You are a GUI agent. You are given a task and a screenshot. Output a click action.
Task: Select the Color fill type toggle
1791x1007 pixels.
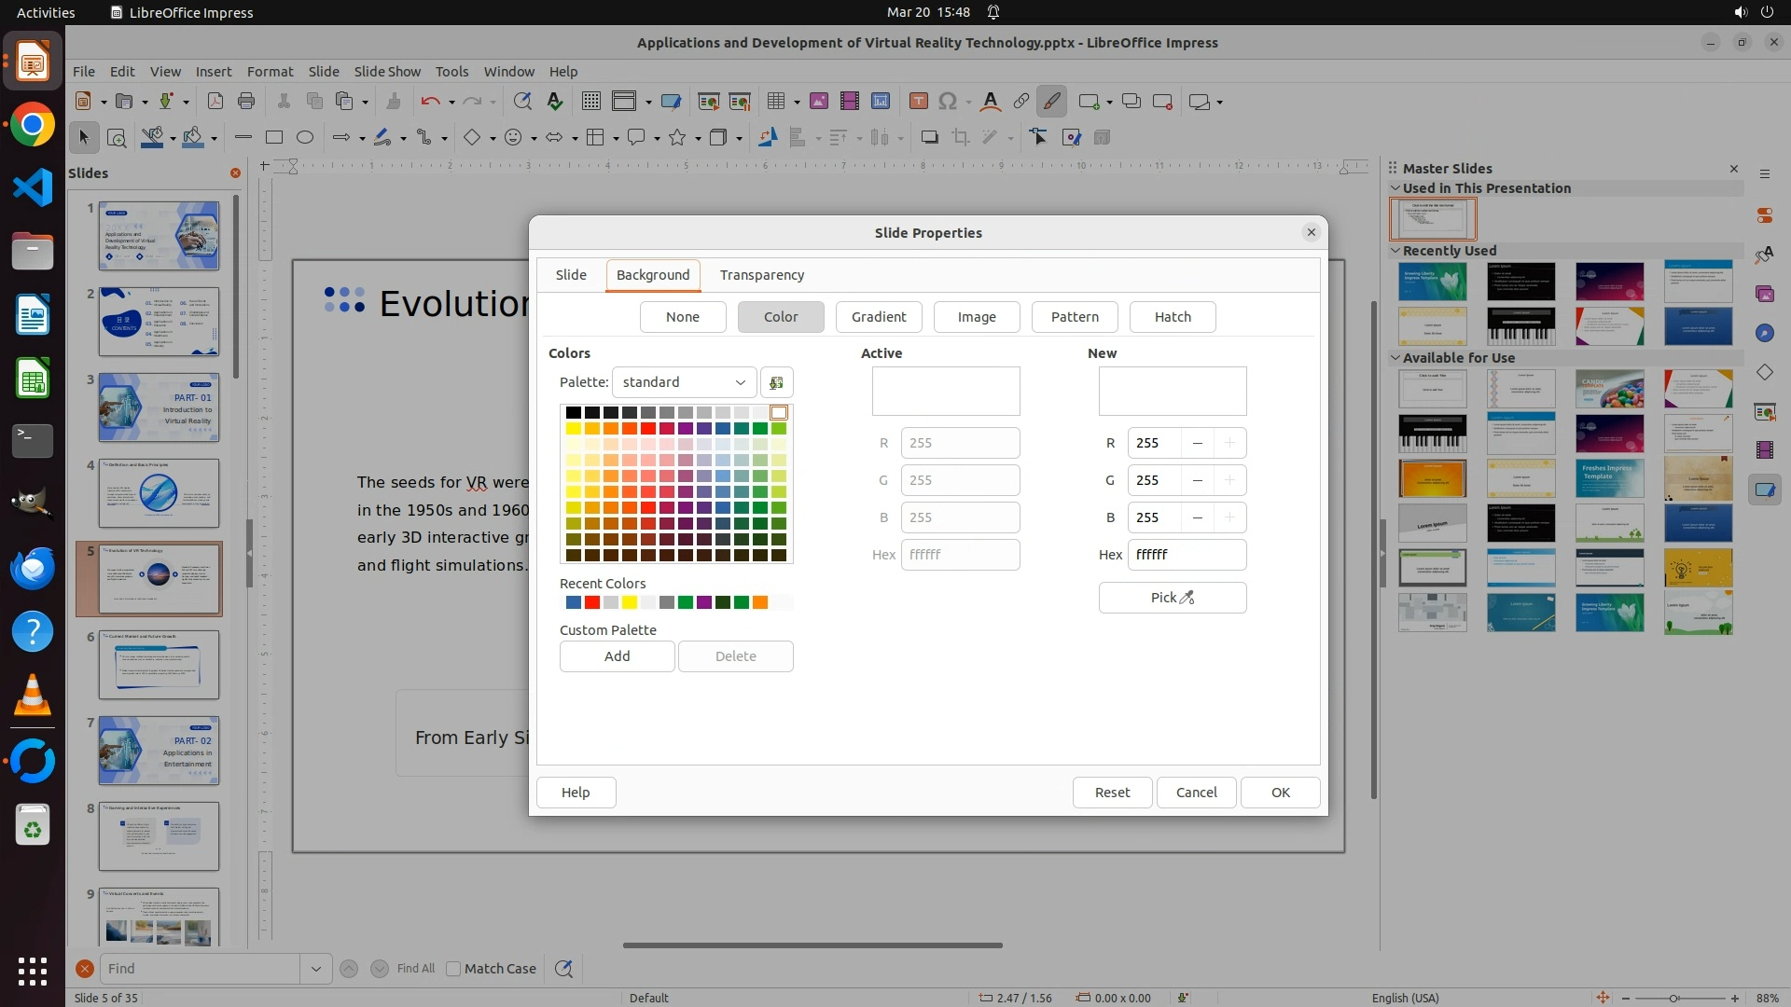click(780, 317)
